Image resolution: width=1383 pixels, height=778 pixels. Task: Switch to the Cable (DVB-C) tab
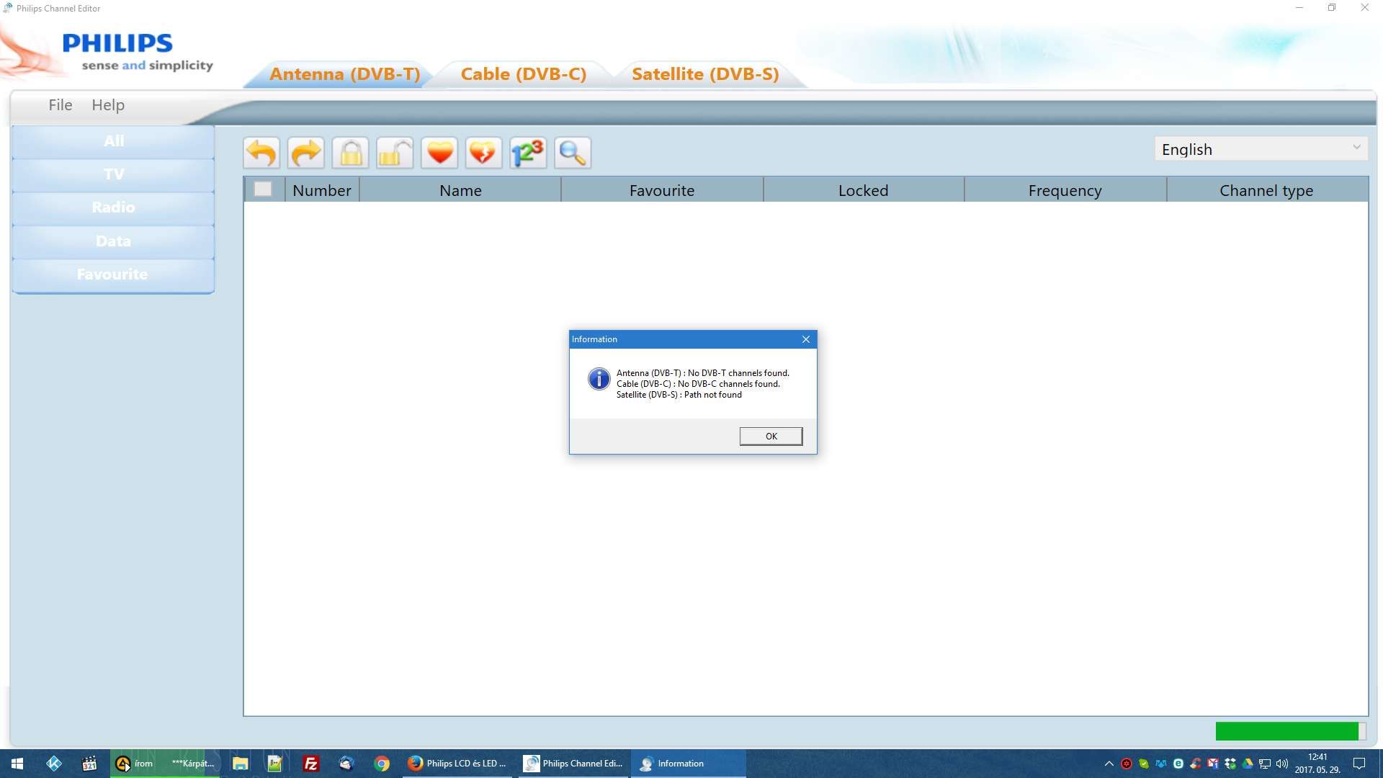click(524, 74)
